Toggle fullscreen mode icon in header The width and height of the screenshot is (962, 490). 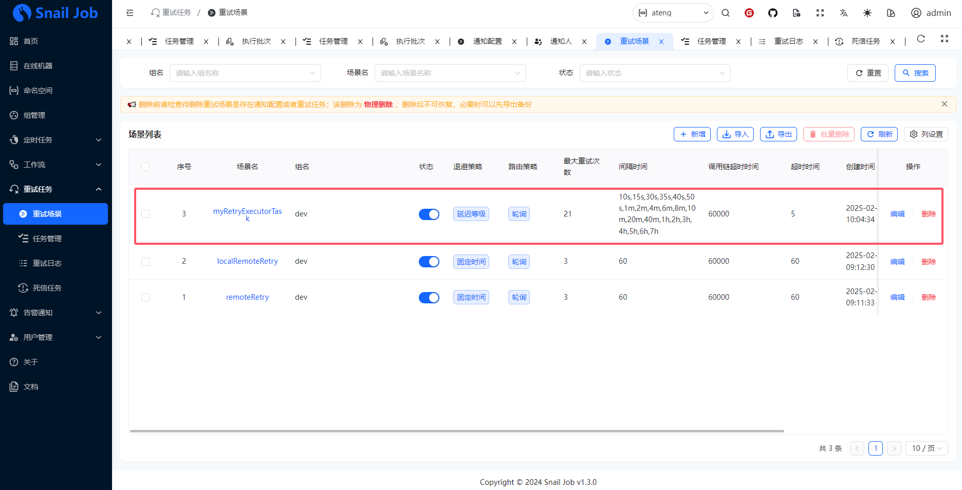click(820, 13)
